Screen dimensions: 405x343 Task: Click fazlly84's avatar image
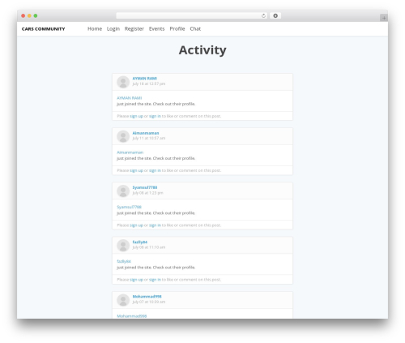pos(123,246)
